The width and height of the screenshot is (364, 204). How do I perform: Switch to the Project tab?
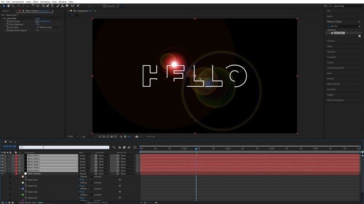[5, 11]
